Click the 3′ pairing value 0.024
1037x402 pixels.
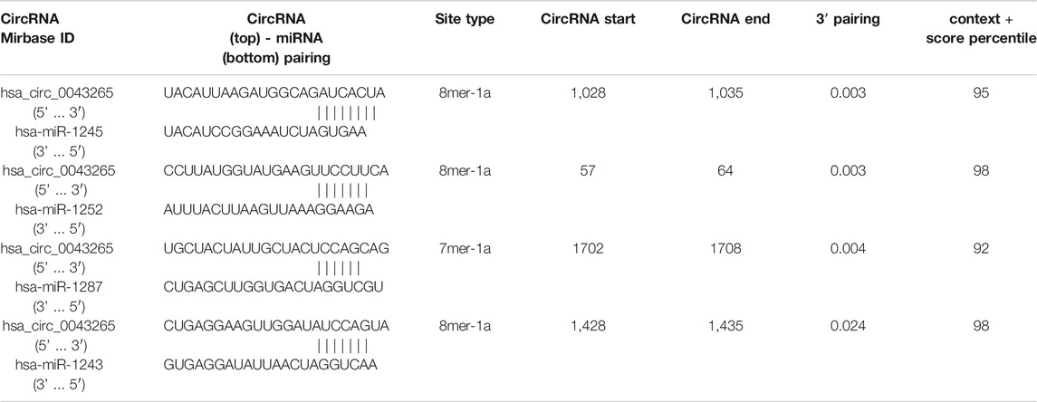pyautogui.click(x=849, y=325)
